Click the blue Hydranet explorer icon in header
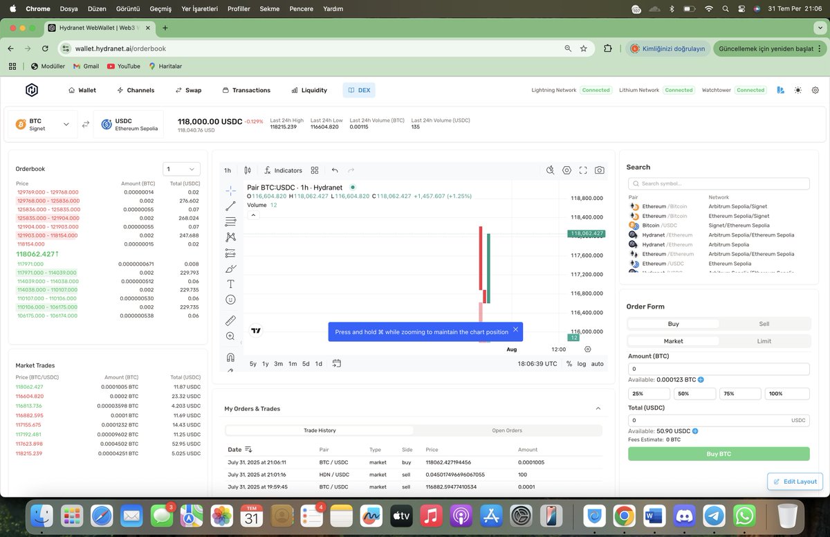The image size is (830, 537). (x=781, y=90)
